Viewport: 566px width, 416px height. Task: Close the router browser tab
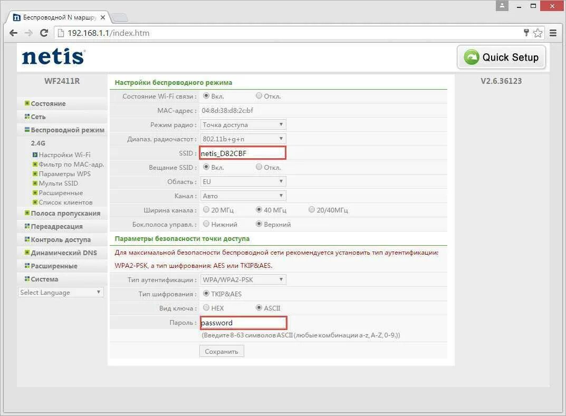point(103,17)
